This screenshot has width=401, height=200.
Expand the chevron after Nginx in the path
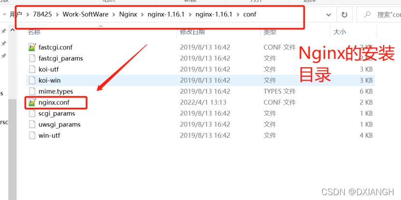pos(143,14)
